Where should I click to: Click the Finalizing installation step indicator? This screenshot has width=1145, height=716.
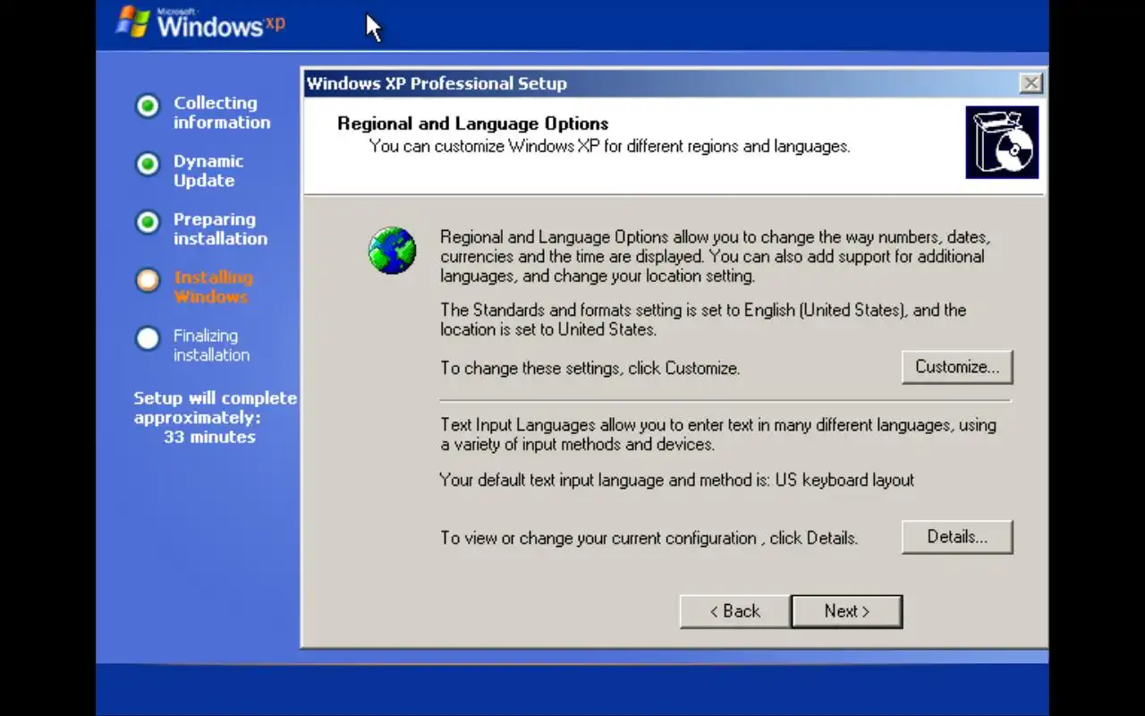click(x=148, y=338)
